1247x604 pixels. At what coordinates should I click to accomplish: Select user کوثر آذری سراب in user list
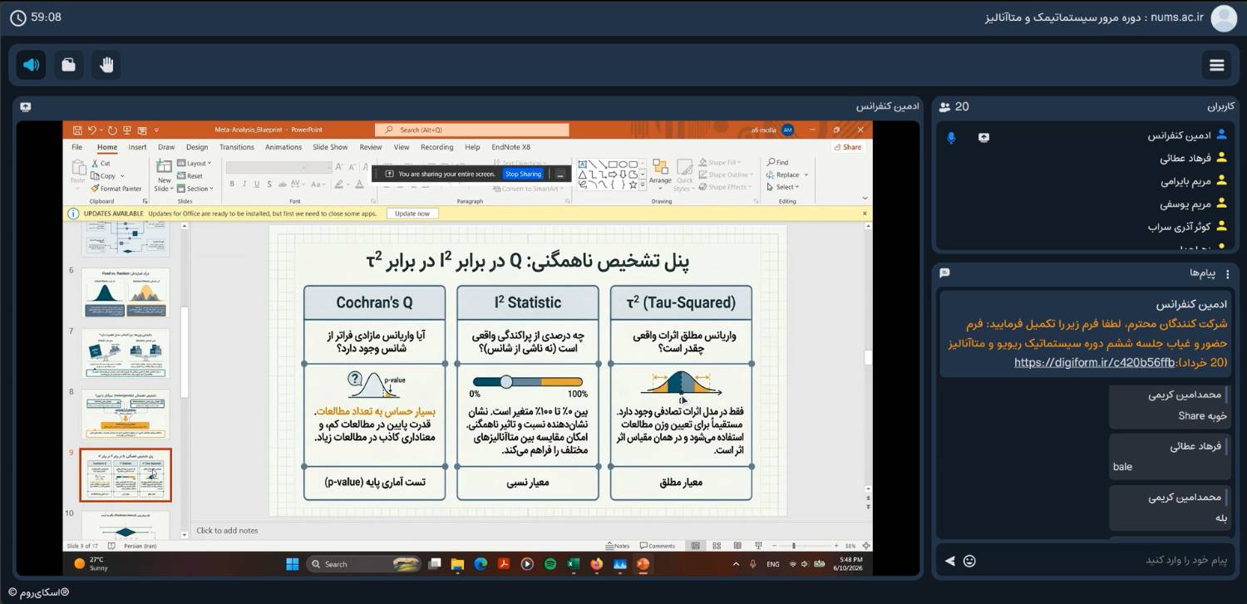click(x=1187, y=226)
